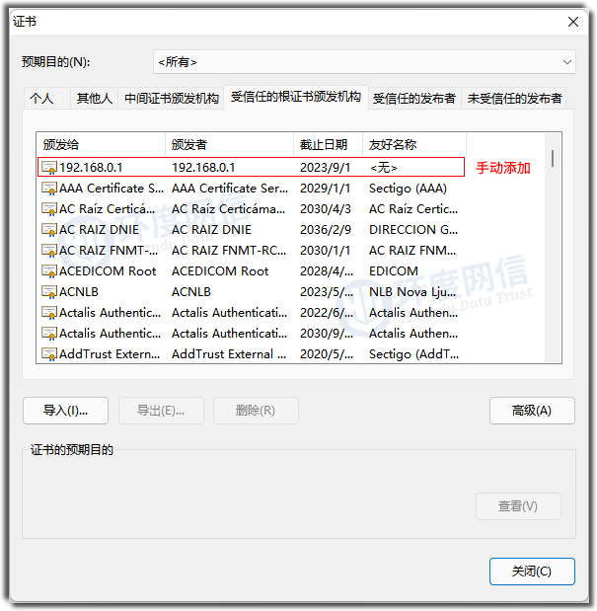Click friendly name EDICOM

click(x=394, y=271)
